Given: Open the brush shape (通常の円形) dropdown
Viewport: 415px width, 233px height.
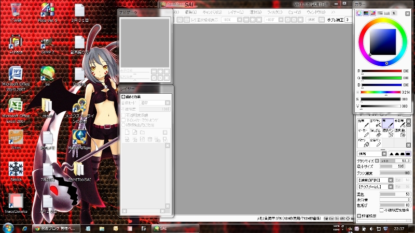Looking at the screenshot, I should [x=391, y=180].
